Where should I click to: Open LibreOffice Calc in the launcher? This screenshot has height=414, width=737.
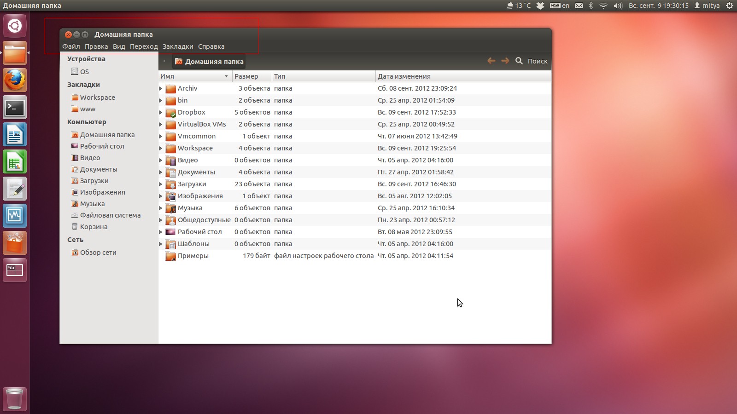pos(15,161)
